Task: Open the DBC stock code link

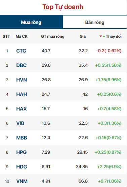Action: pyautogui.click(x=22, y=65)
